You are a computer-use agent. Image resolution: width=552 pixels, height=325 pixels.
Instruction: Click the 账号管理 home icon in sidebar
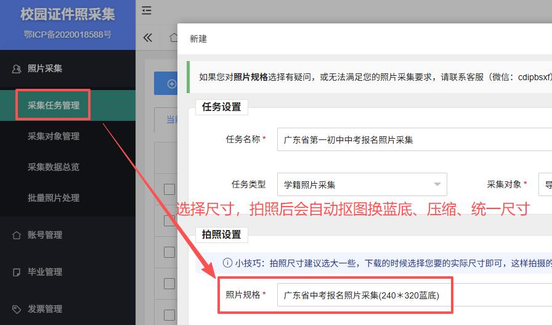tap(17, 235)
